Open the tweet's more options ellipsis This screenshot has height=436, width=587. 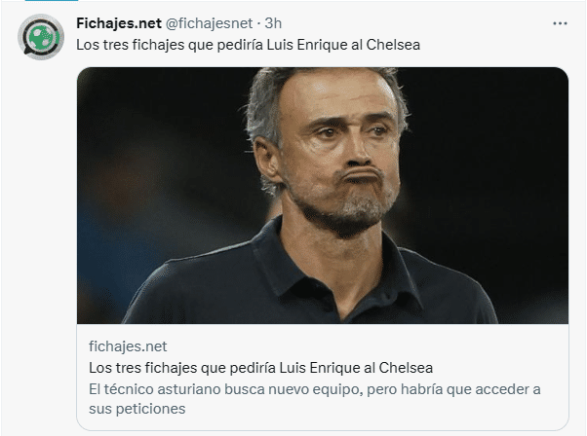(x=559, y=23)
